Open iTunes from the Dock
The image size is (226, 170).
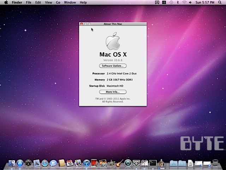click(86, 163)
